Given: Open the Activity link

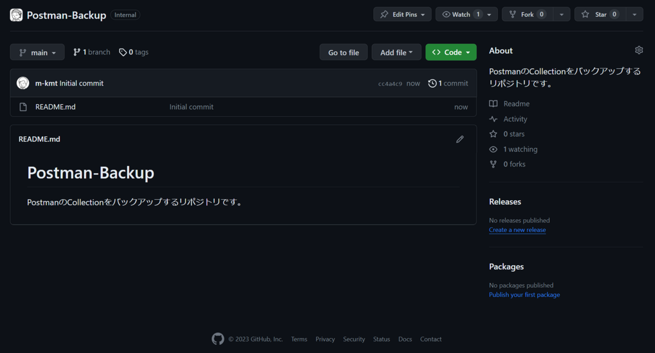Looking at the screenshot, I should click(515, 119).
